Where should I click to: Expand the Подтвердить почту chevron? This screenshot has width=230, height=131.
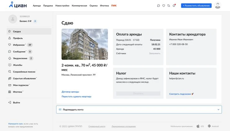218,110
